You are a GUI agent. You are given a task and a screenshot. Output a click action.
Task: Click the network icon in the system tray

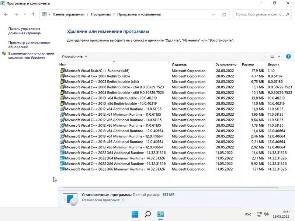(260, 214)
